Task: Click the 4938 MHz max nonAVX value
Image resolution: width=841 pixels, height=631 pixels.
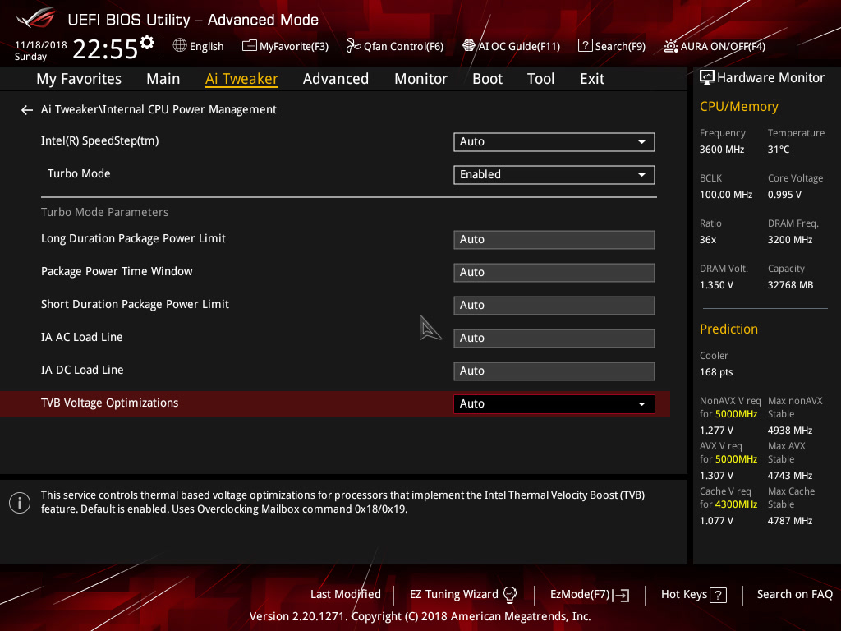Action: pyautogui.click(x=789, y=431)
